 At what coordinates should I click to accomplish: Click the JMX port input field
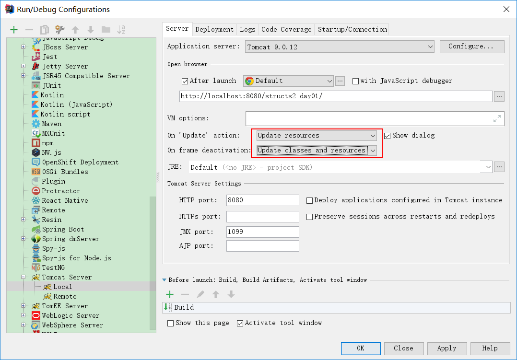[263, 232]
